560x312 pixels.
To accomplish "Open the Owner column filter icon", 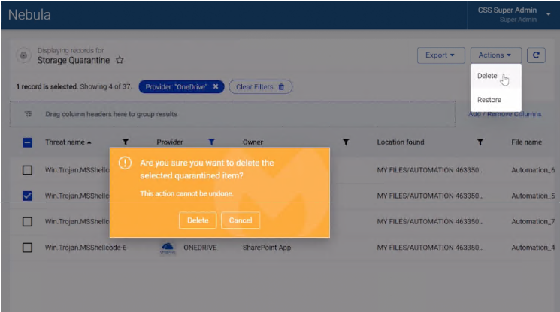I will [346, 142].
